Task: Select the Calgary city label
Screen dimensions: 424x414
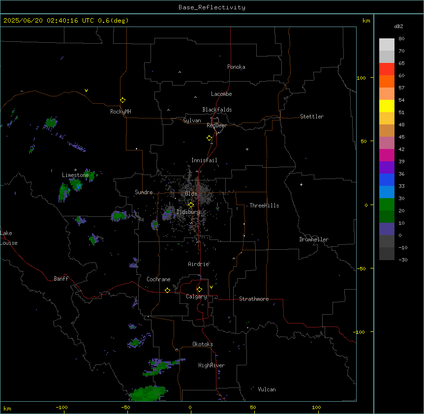Action: tap(196, 296)
